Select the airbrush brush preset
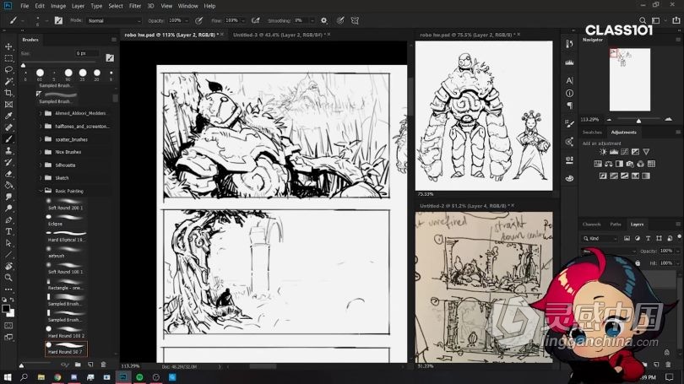Screen dimensions: 684x384 (66, 252)
